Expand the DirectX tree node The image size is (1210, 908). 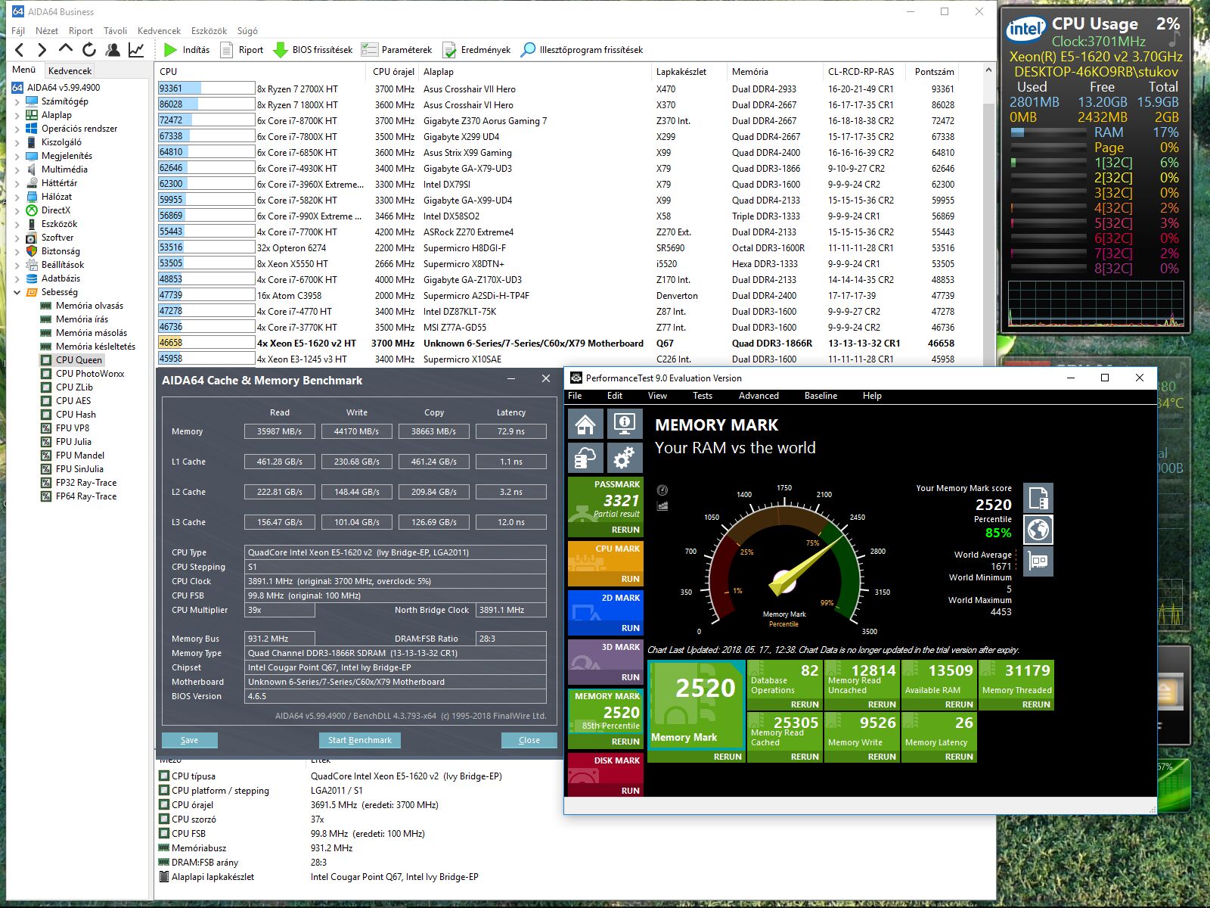coord(17,210)
